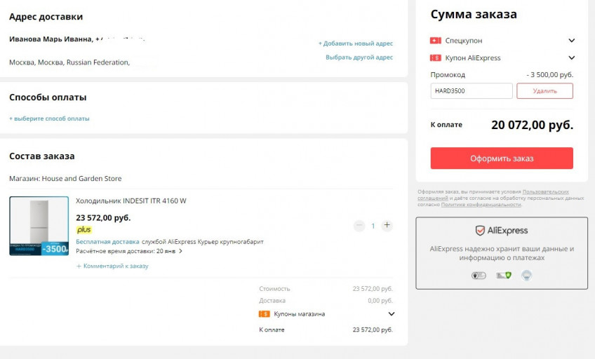
Task: Click Оформить заказ button
Action: coord(502,158)
